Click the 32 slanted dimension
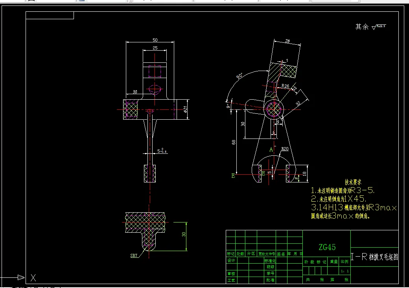The image size is (409, 288). coord(298,103)
